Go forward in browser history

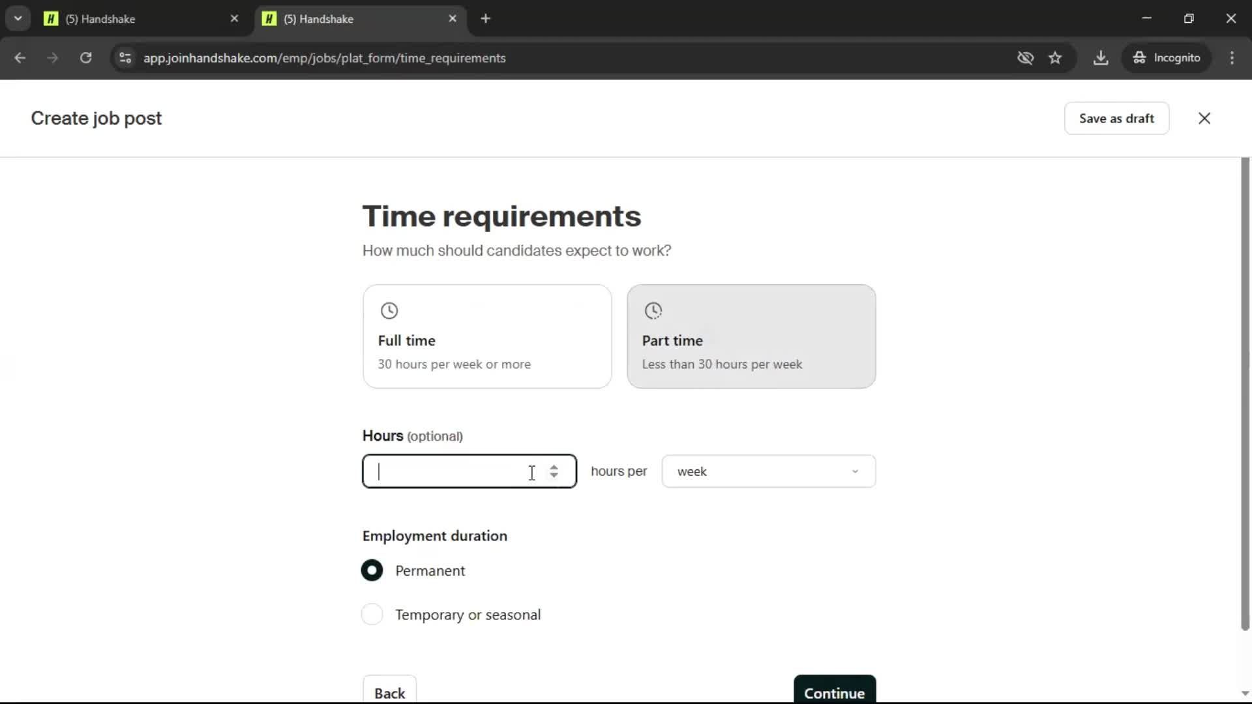click(x=53, y=58)
